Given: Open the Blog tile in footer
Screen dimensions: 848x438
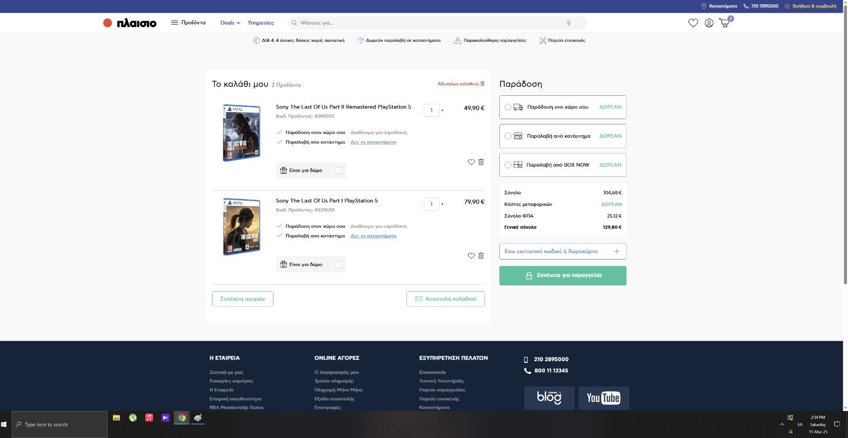Looking at the screenshot, I should coord(549,398).
